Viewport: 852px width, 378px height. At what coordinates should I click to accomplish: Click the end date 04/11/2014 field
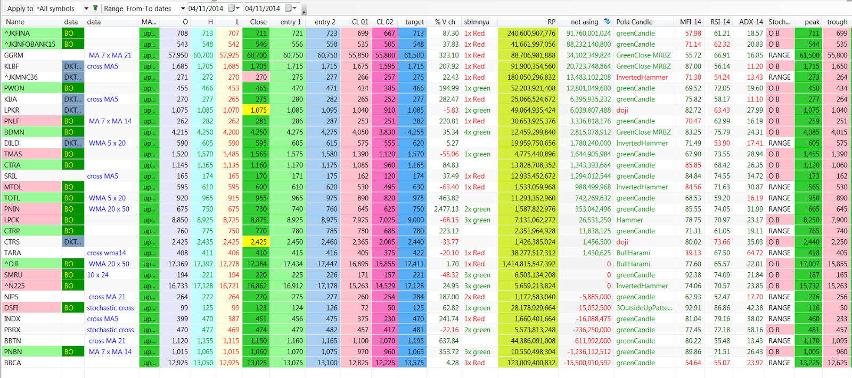[x=263, y=9]
